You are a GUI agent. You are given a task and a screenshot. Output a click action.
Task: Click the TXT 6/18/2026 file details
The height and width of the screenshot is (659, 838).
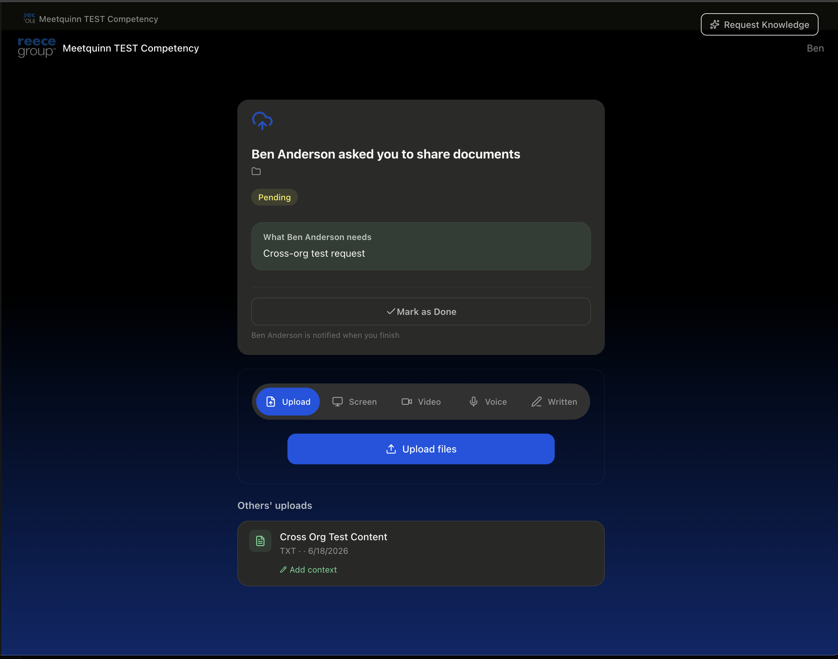coord(314,551)
